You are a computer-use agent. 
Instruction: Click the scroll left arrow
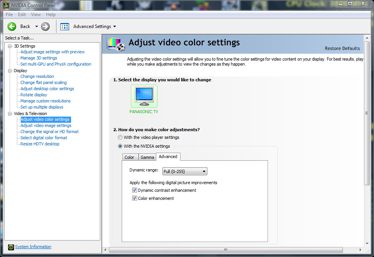click(x=106, y=250)
